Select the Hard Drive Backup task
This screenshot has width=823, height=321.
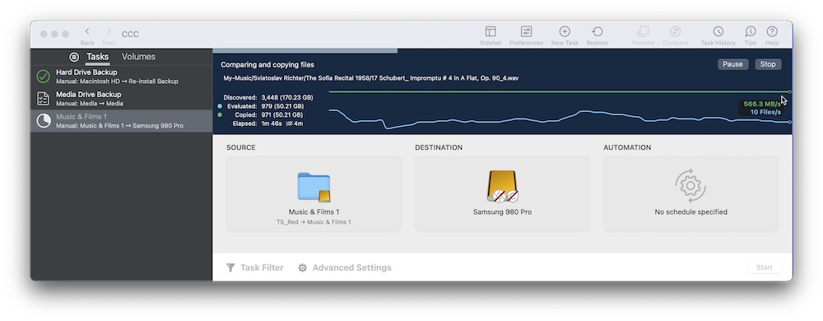pyautogui.click(x=121, y=77)
